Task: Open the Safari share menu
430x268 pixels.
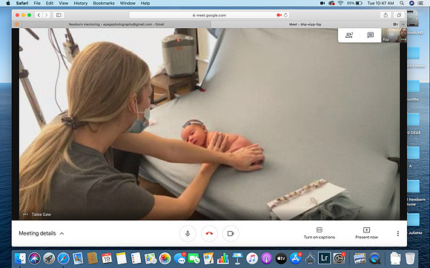Action: coord(386,15)
